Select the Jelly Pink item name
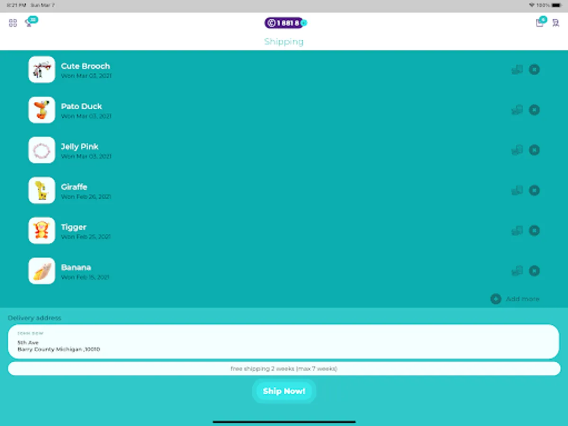Image resolution: width=568 pixels, height=426 pixels. (80, 147)
